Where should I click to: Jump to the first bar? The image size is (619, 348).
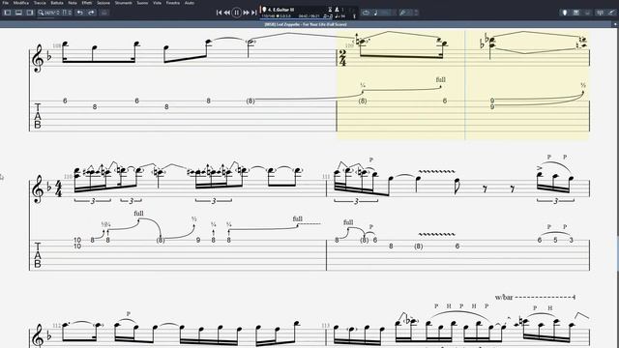click(220, 13)
